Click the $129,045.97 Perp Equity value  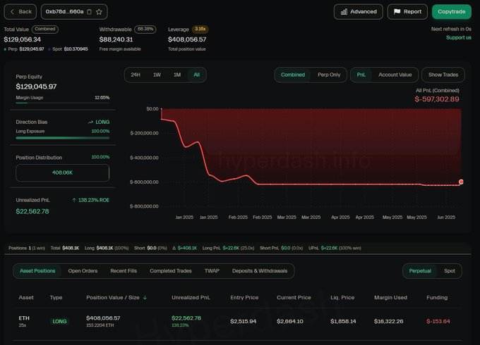36,87
